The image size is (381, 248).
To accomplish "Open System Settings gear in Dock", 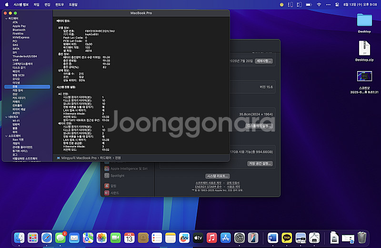I will coord(240,238).
